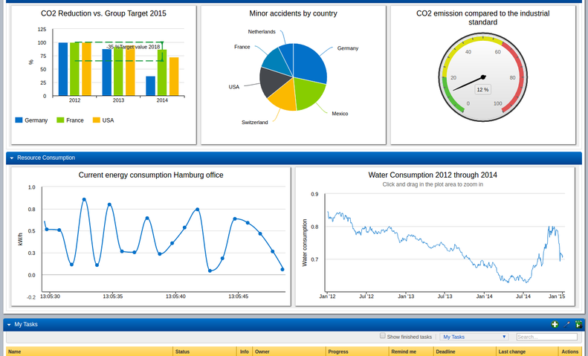Enable the Show finished tasks checkbox

tap(383, 336)
